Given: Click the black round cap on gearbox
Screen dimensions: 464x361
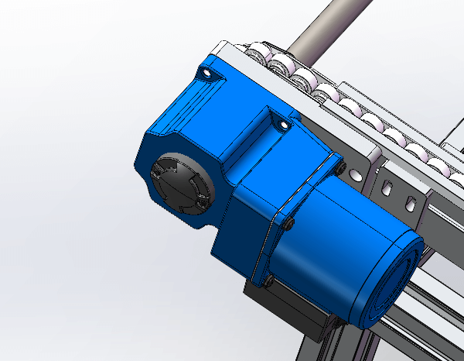Looking at the screenshot, I should (179, 185).
